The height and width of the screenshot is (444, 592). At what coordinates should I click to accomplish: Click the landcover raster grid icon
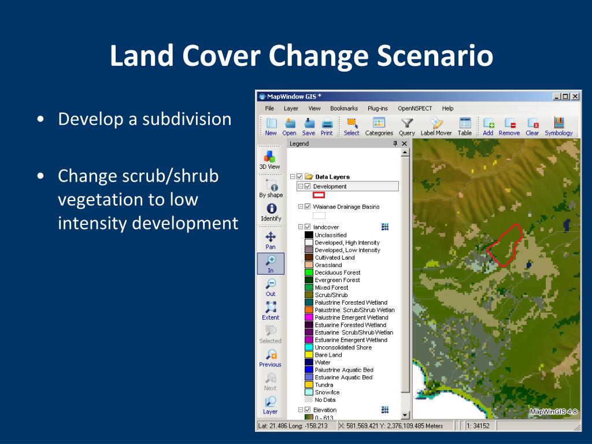click(385, 227)
